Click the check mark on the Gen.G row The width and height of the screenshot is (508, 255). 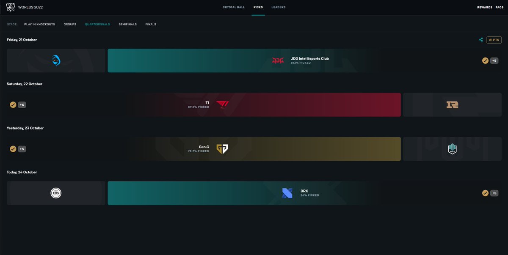(x=13, y=149)
